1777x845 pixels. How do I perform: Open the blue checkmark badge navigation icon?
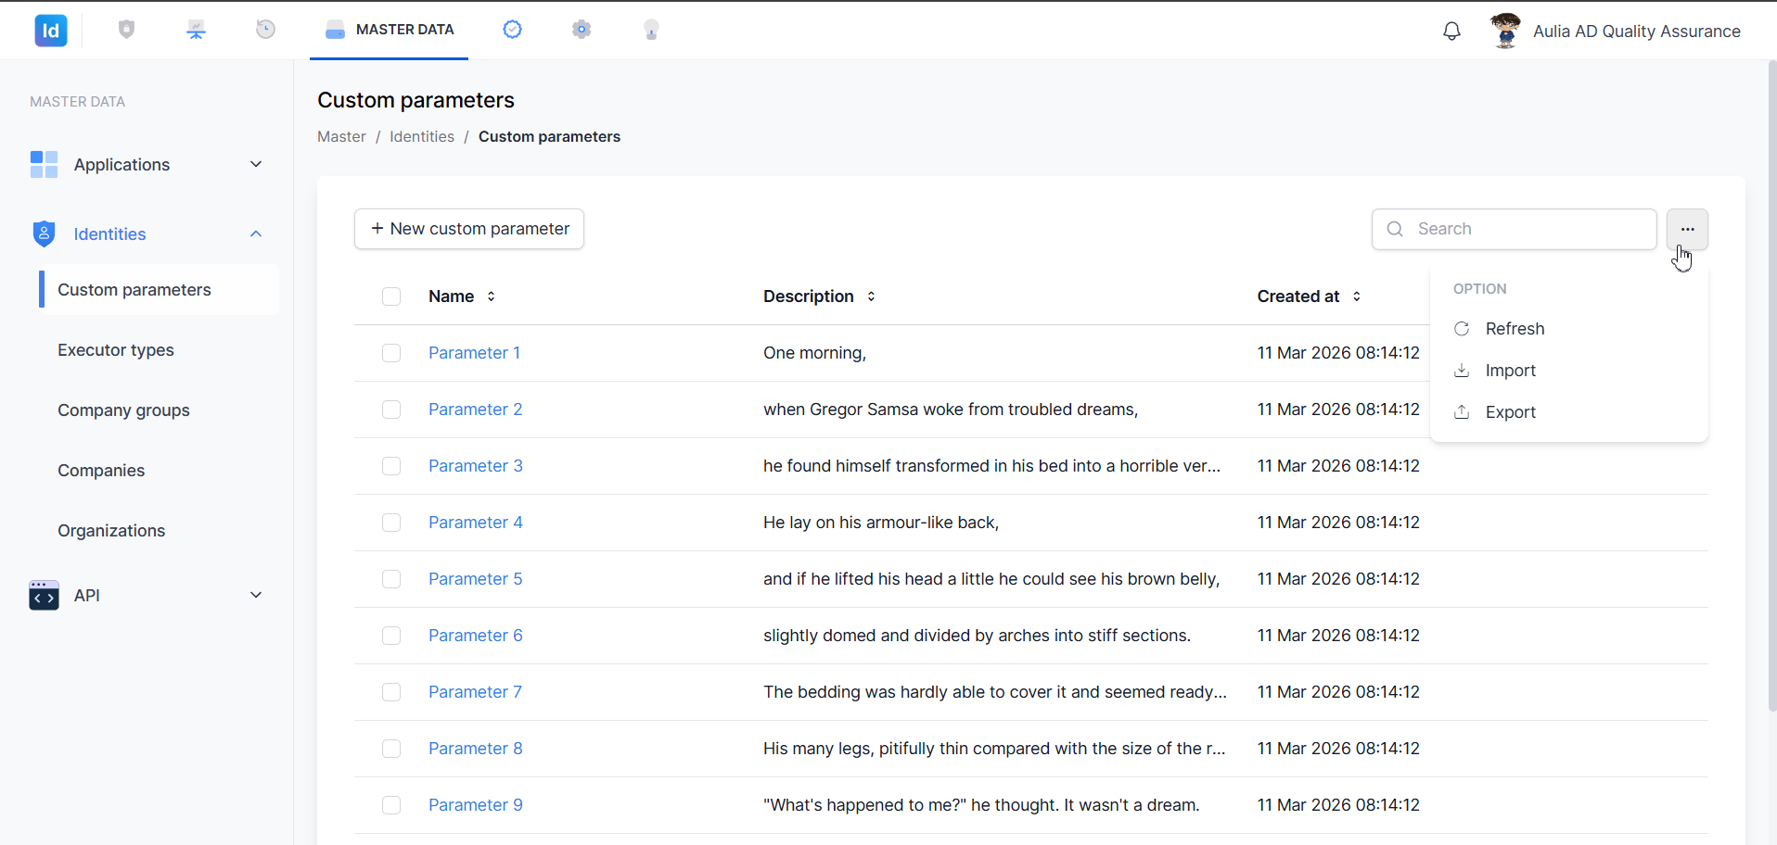[512, 30]
